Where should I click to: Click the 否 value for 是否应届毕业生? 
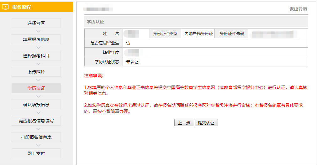click(215, 43)
